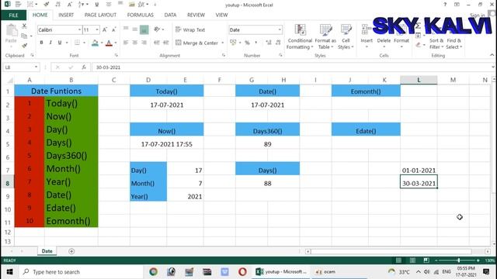Open the Windows Start menu
The height and width of the screenshot is (279, 497).
(x=9, y=272)
